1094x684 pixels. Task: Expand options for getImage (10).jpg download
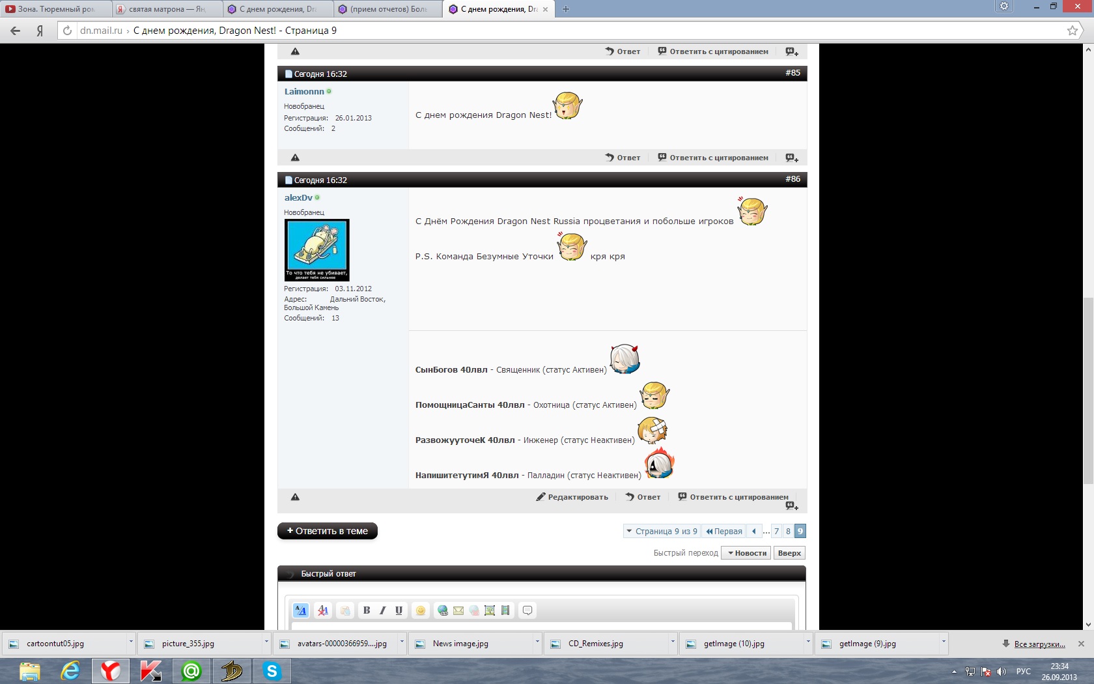coord(808,643)
